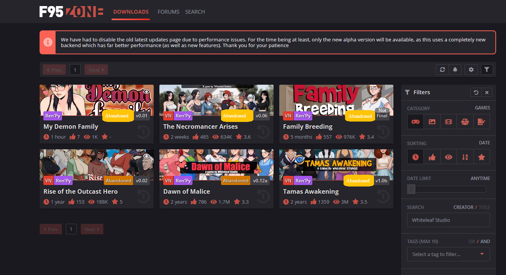The height and width of the screenshot is (275, 506).
Task: Sort by likes using the thumbs-up icon
Action: coord(432,157)
